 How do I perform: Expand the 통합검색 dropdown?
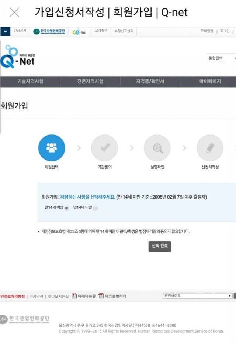click(221, 58)
